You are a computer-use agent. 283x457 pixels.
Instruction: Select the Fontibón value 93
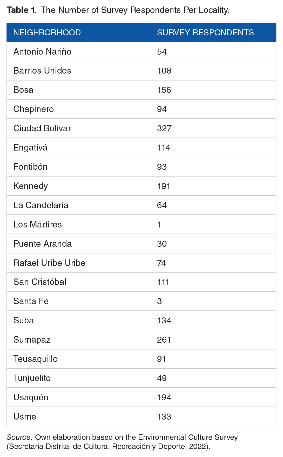[x=162, y=167]
